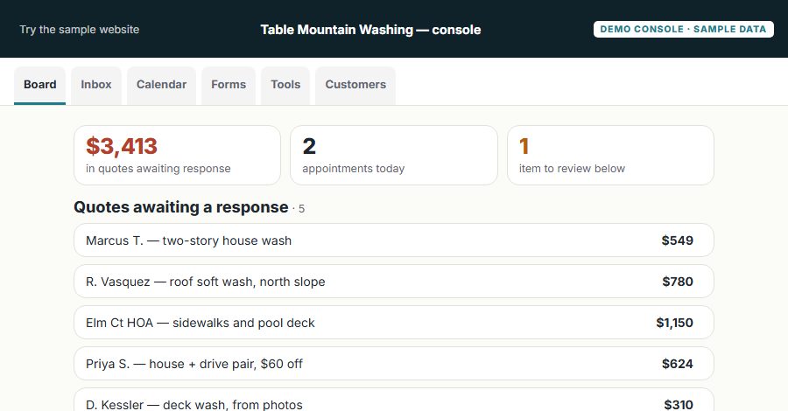This screenshot has width=788, height=411.
Task: Open the Board tab
Action: pos(39,86)
